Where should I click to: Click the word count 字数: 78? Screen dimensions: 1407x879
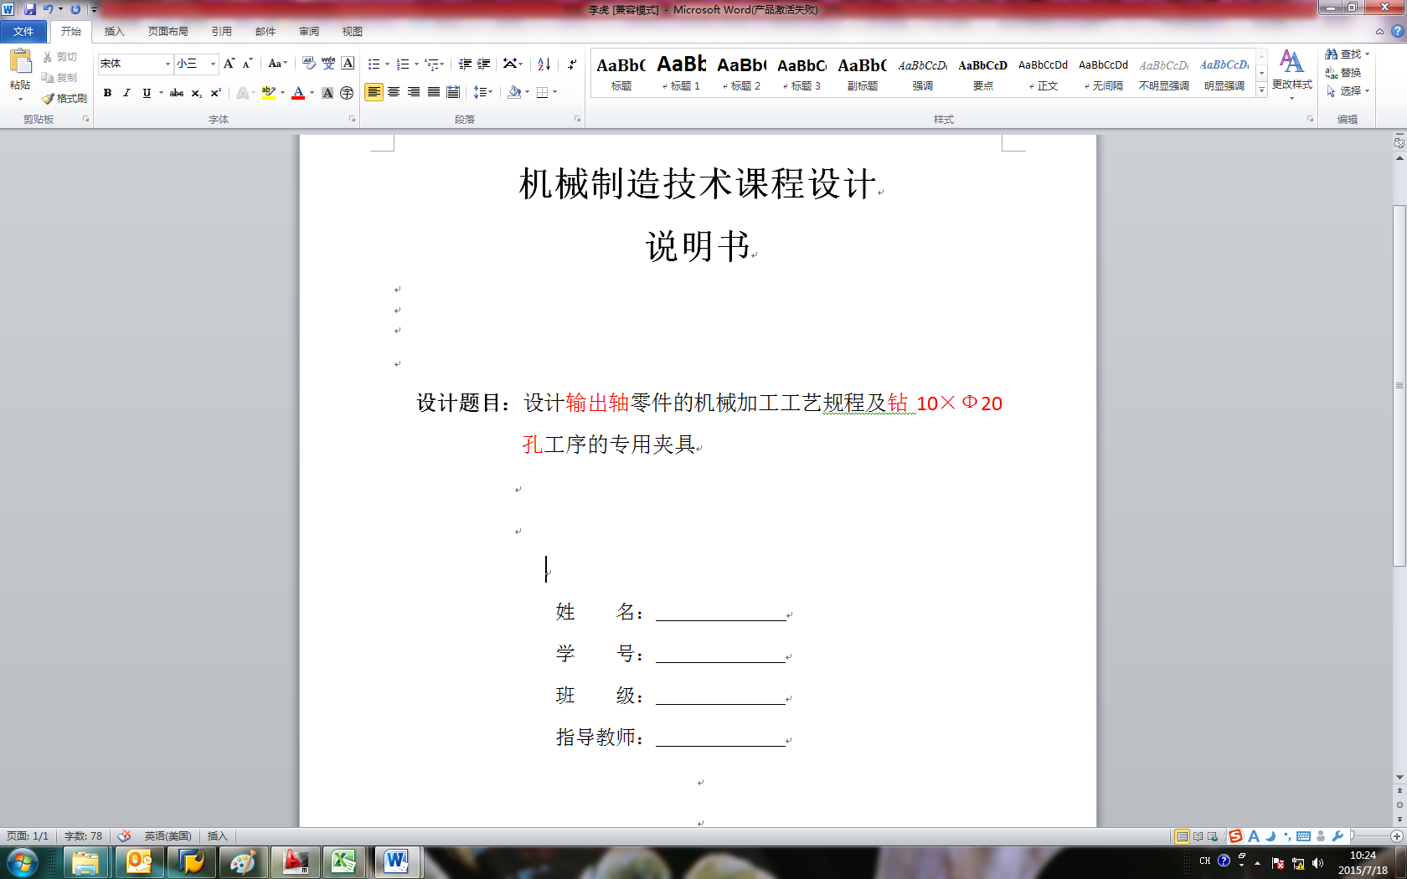point(83,836)
